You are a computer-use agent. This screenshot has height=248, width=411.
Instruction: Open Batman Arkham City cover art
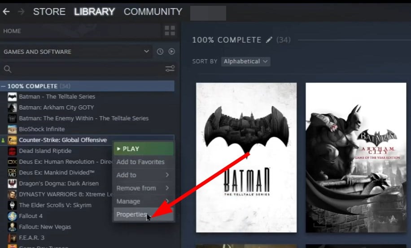[x=356, y=157]
